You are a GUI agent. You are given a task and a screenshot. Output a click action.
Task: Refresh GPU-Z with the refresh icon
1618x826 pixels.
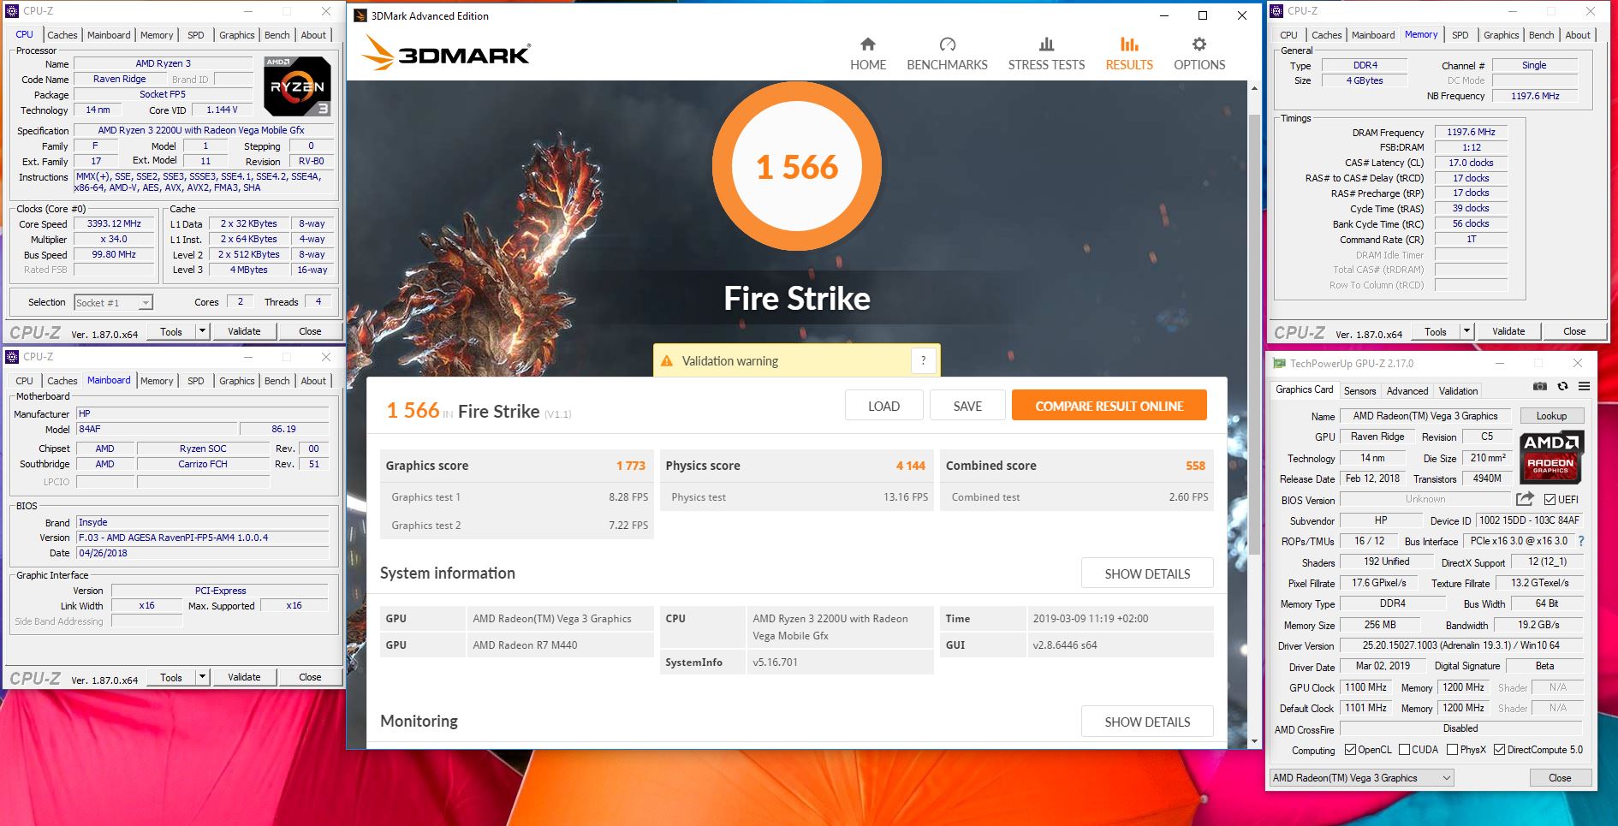pos(1562,387)
